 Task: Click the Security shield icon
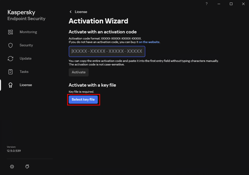coord(10,45)
